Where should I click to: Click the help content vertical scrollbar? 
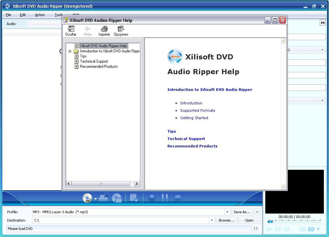coord(283,112)
